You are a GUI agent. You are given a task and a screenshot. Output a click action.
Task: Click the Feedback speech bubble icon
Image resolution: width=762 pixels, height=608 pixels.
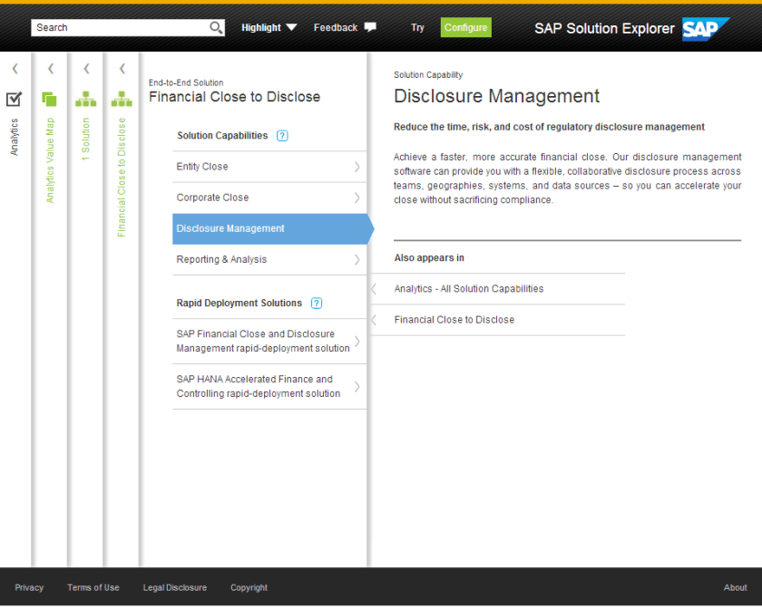click(x=370, y=27)
